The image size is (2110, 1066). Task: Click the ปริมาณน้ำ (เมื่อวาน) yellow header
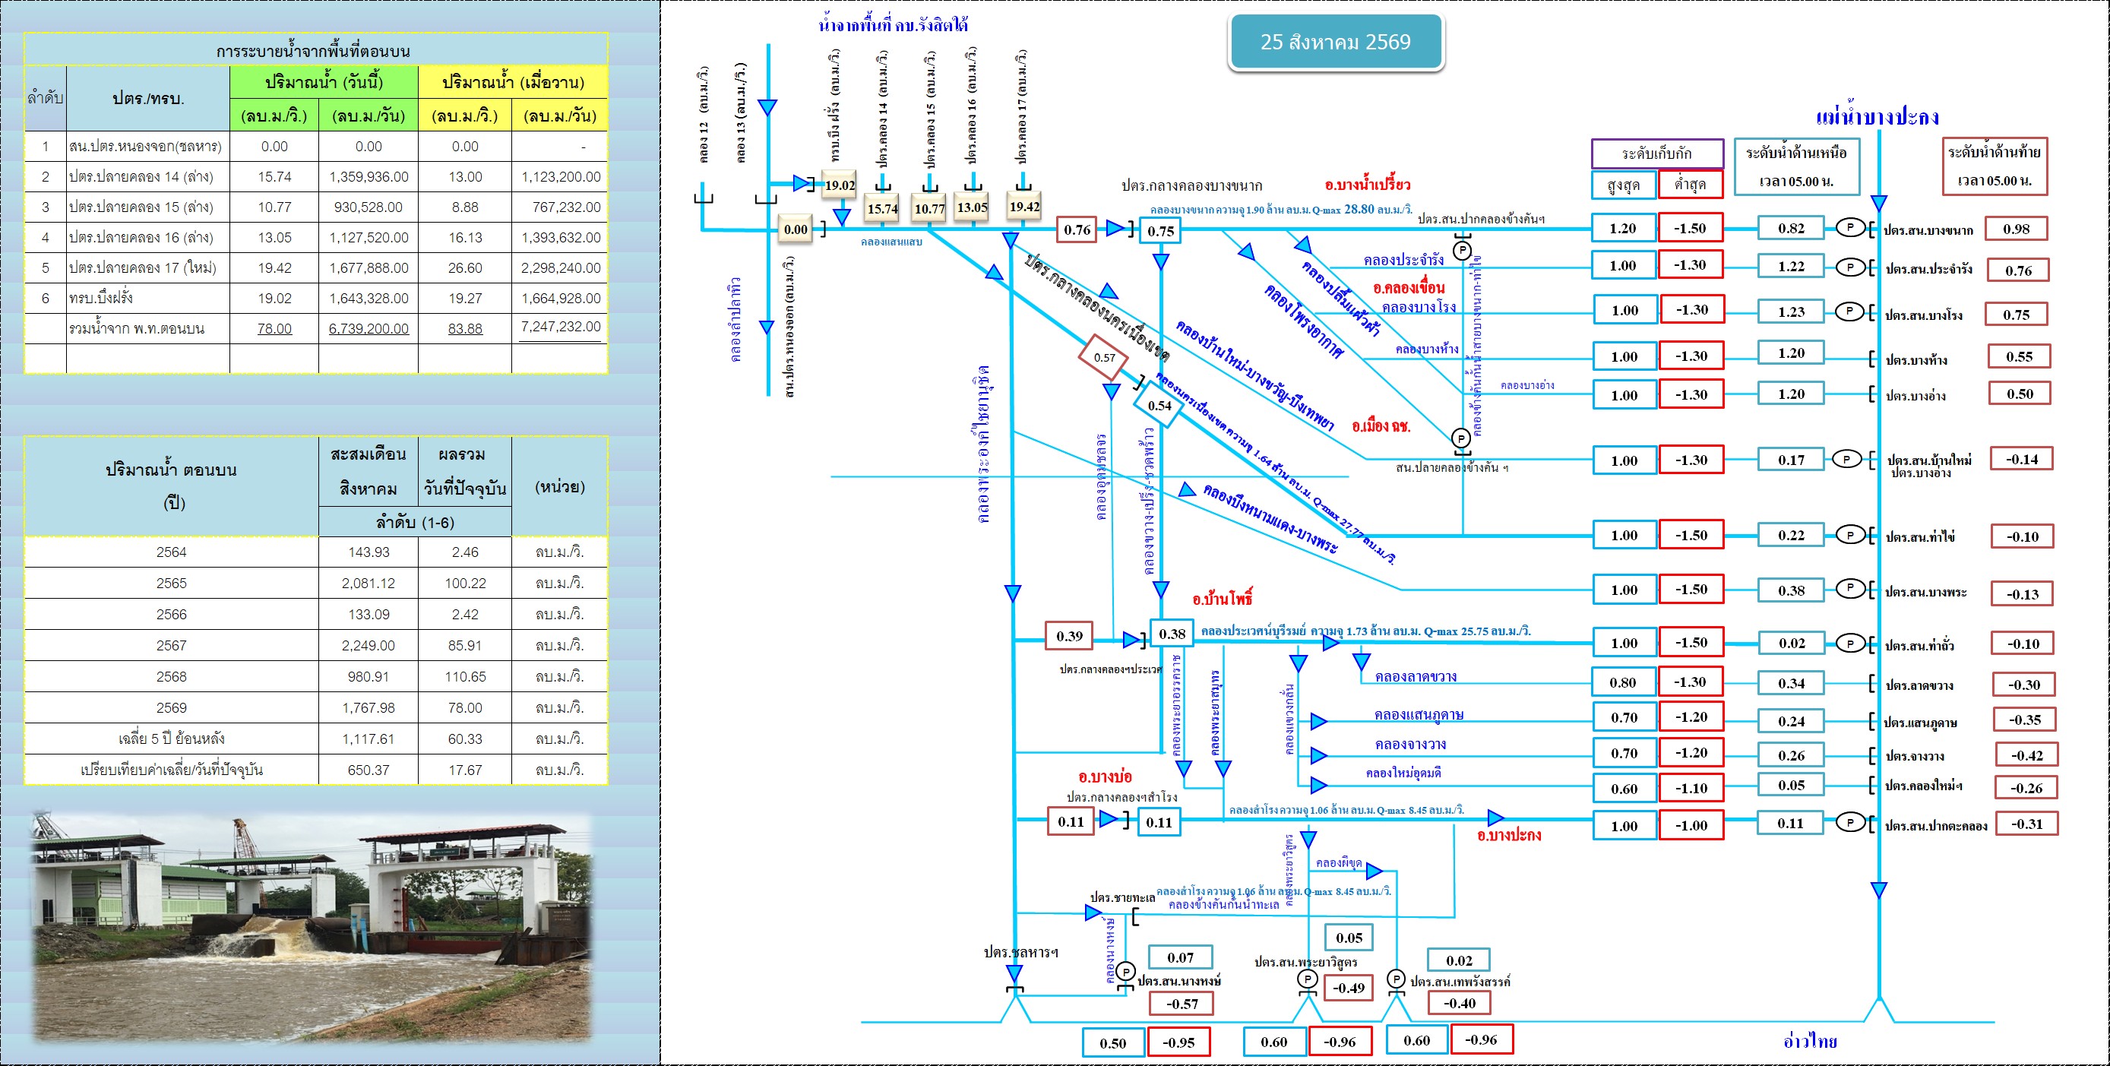(513, 82)
